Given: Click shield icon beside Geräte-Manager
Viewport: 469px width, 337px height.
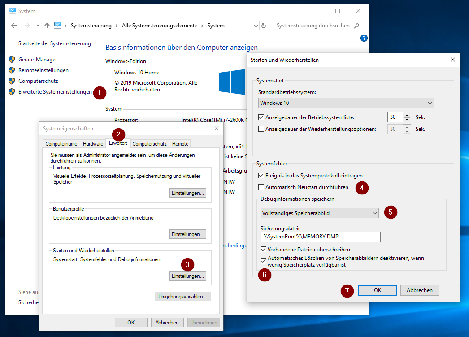Looking at the screenshot, I should point(12,60).
